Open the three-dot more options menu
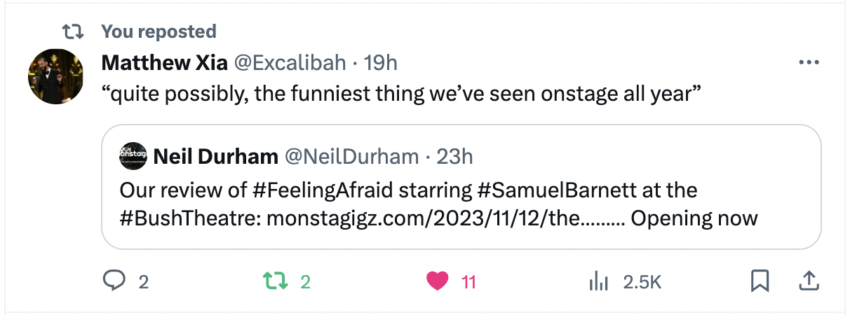This screenshot has width=850, height=315. 809,63
